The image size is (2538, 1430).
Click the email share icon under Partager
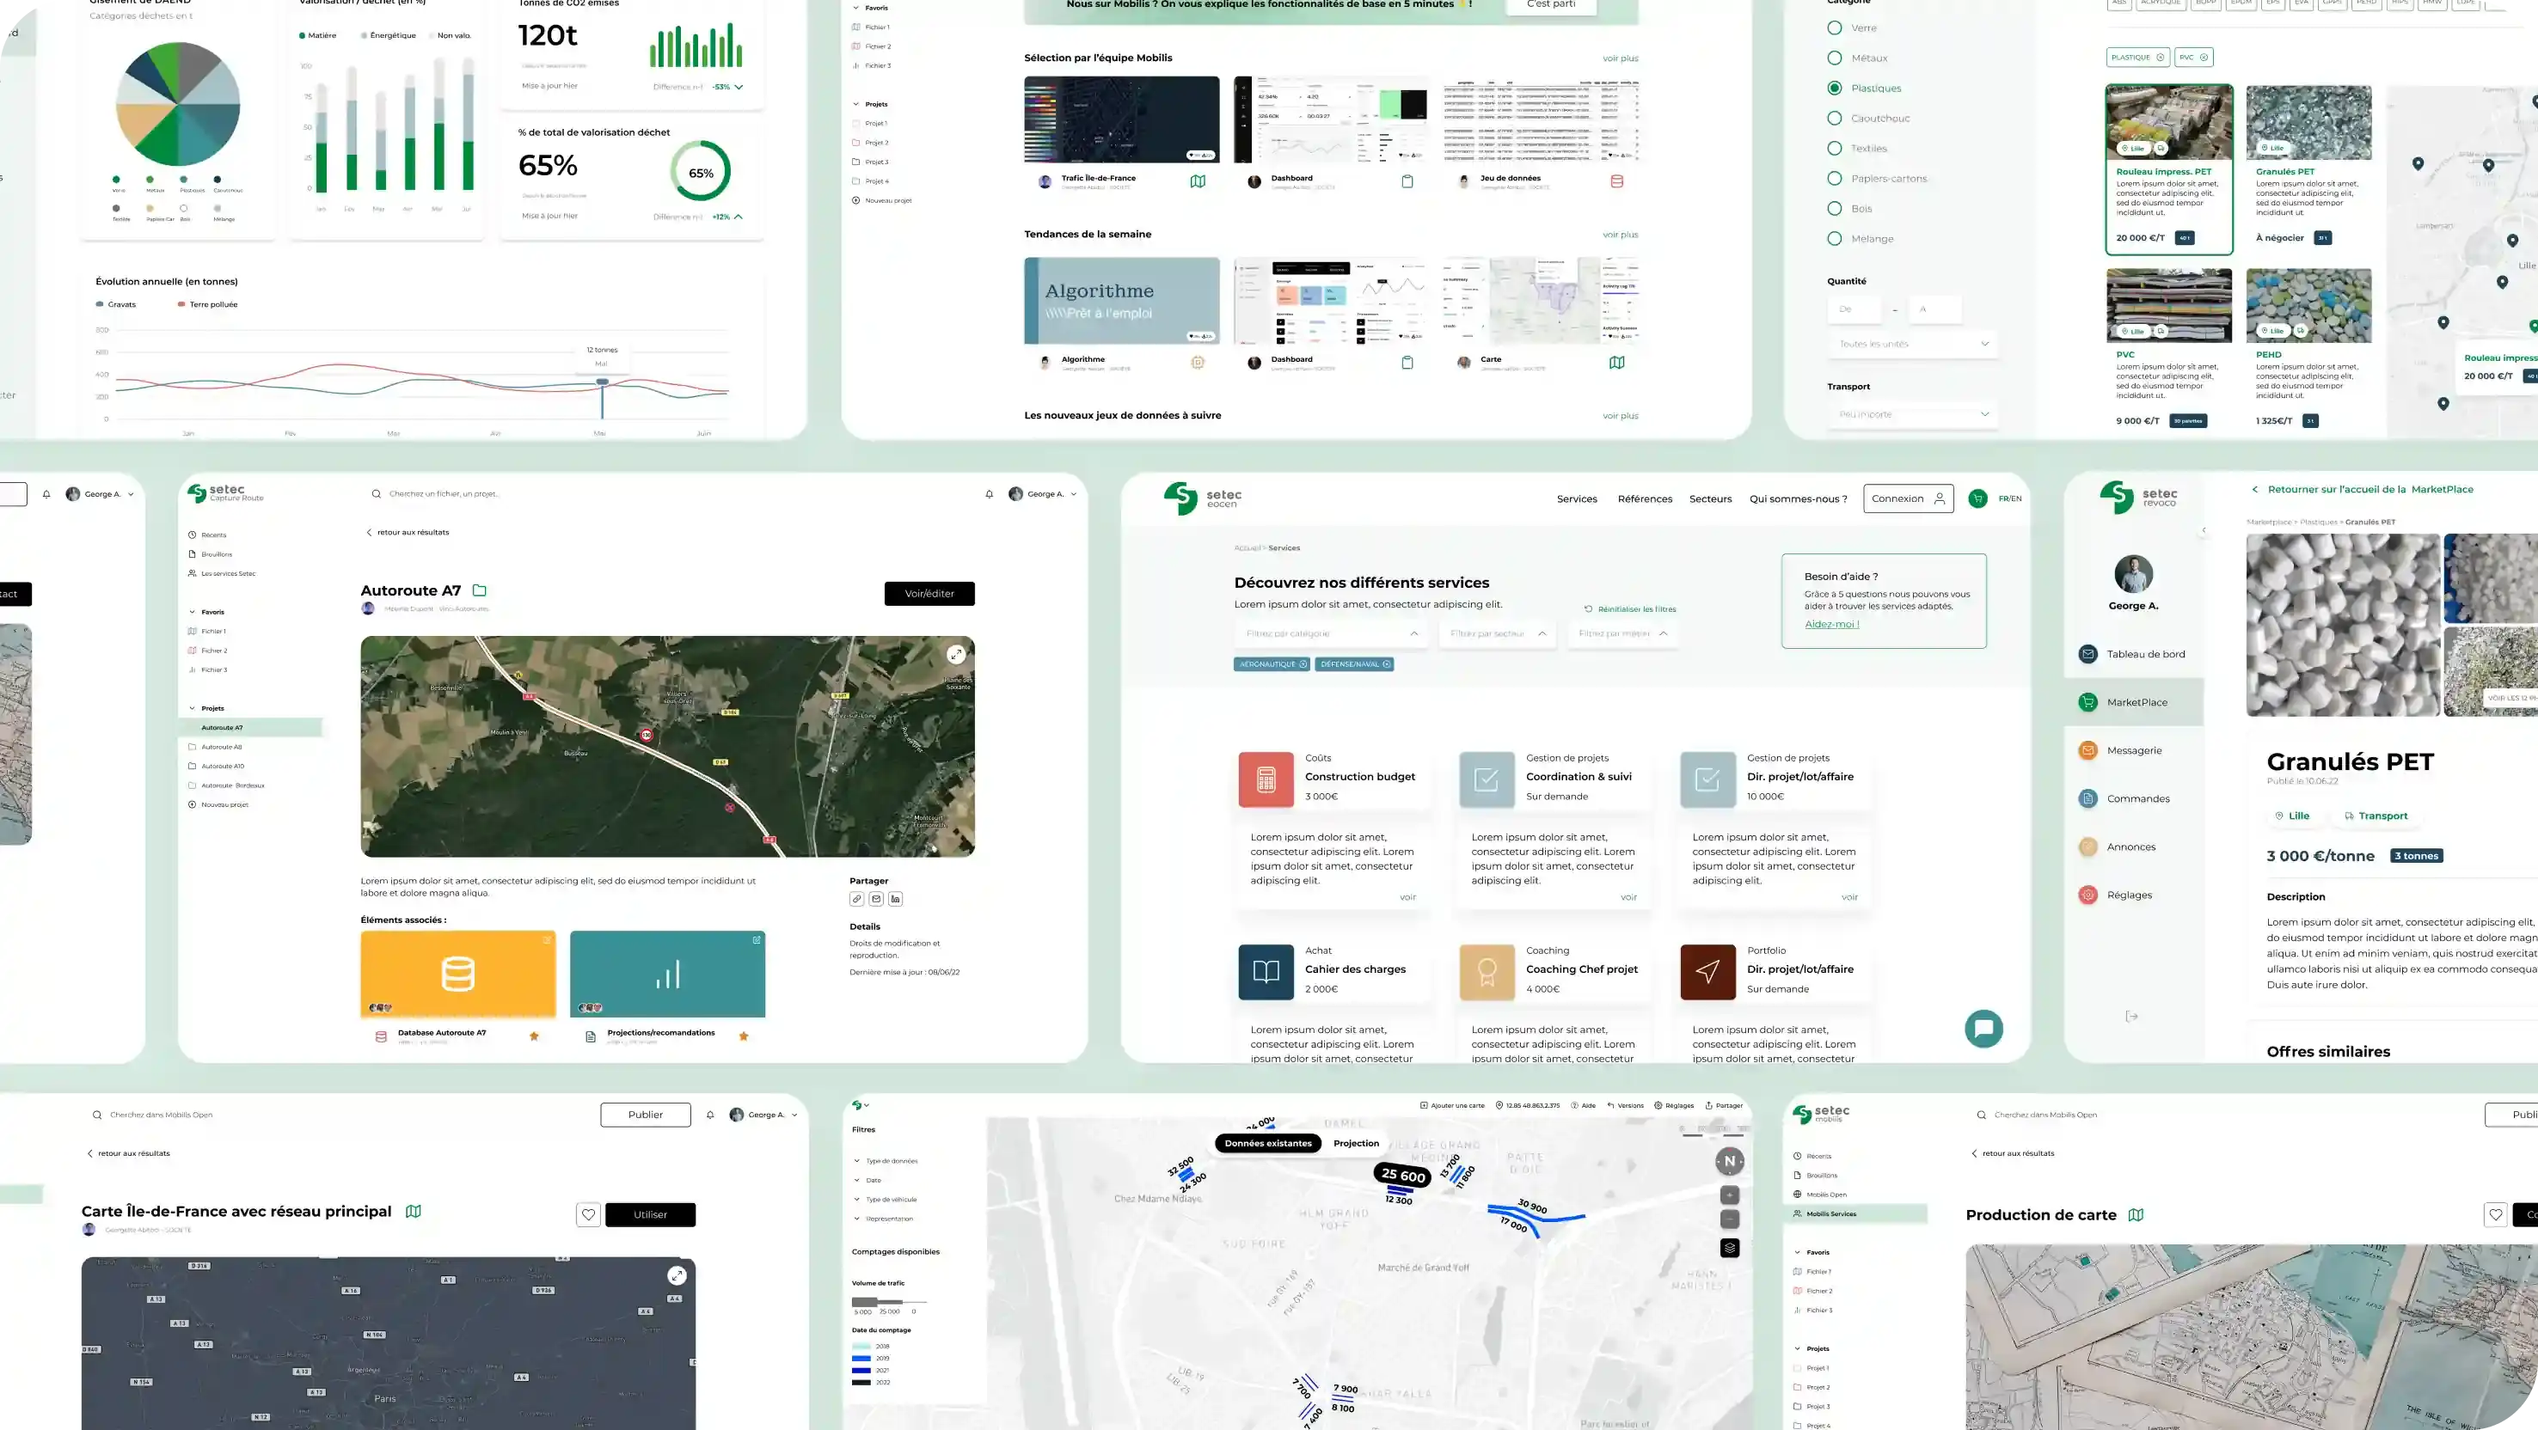(876, 899)
